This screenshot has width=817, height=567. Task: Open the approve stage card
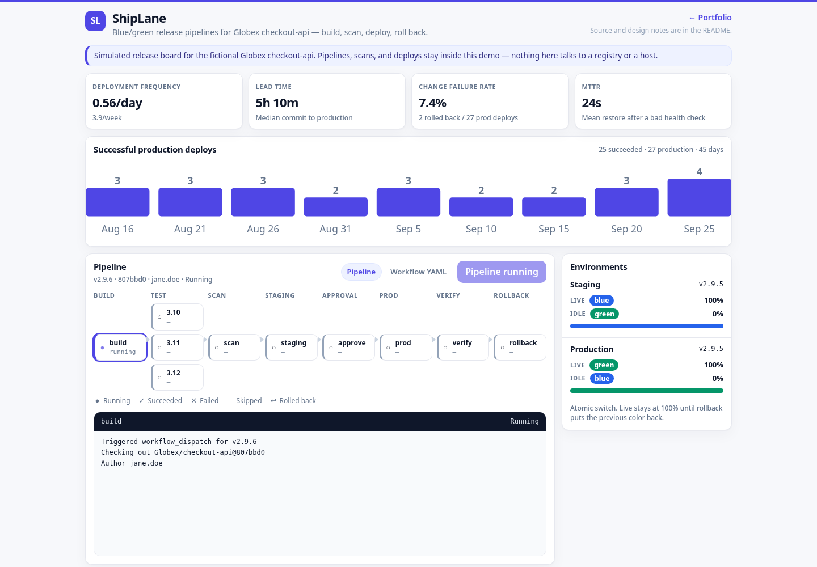point(349,347)
